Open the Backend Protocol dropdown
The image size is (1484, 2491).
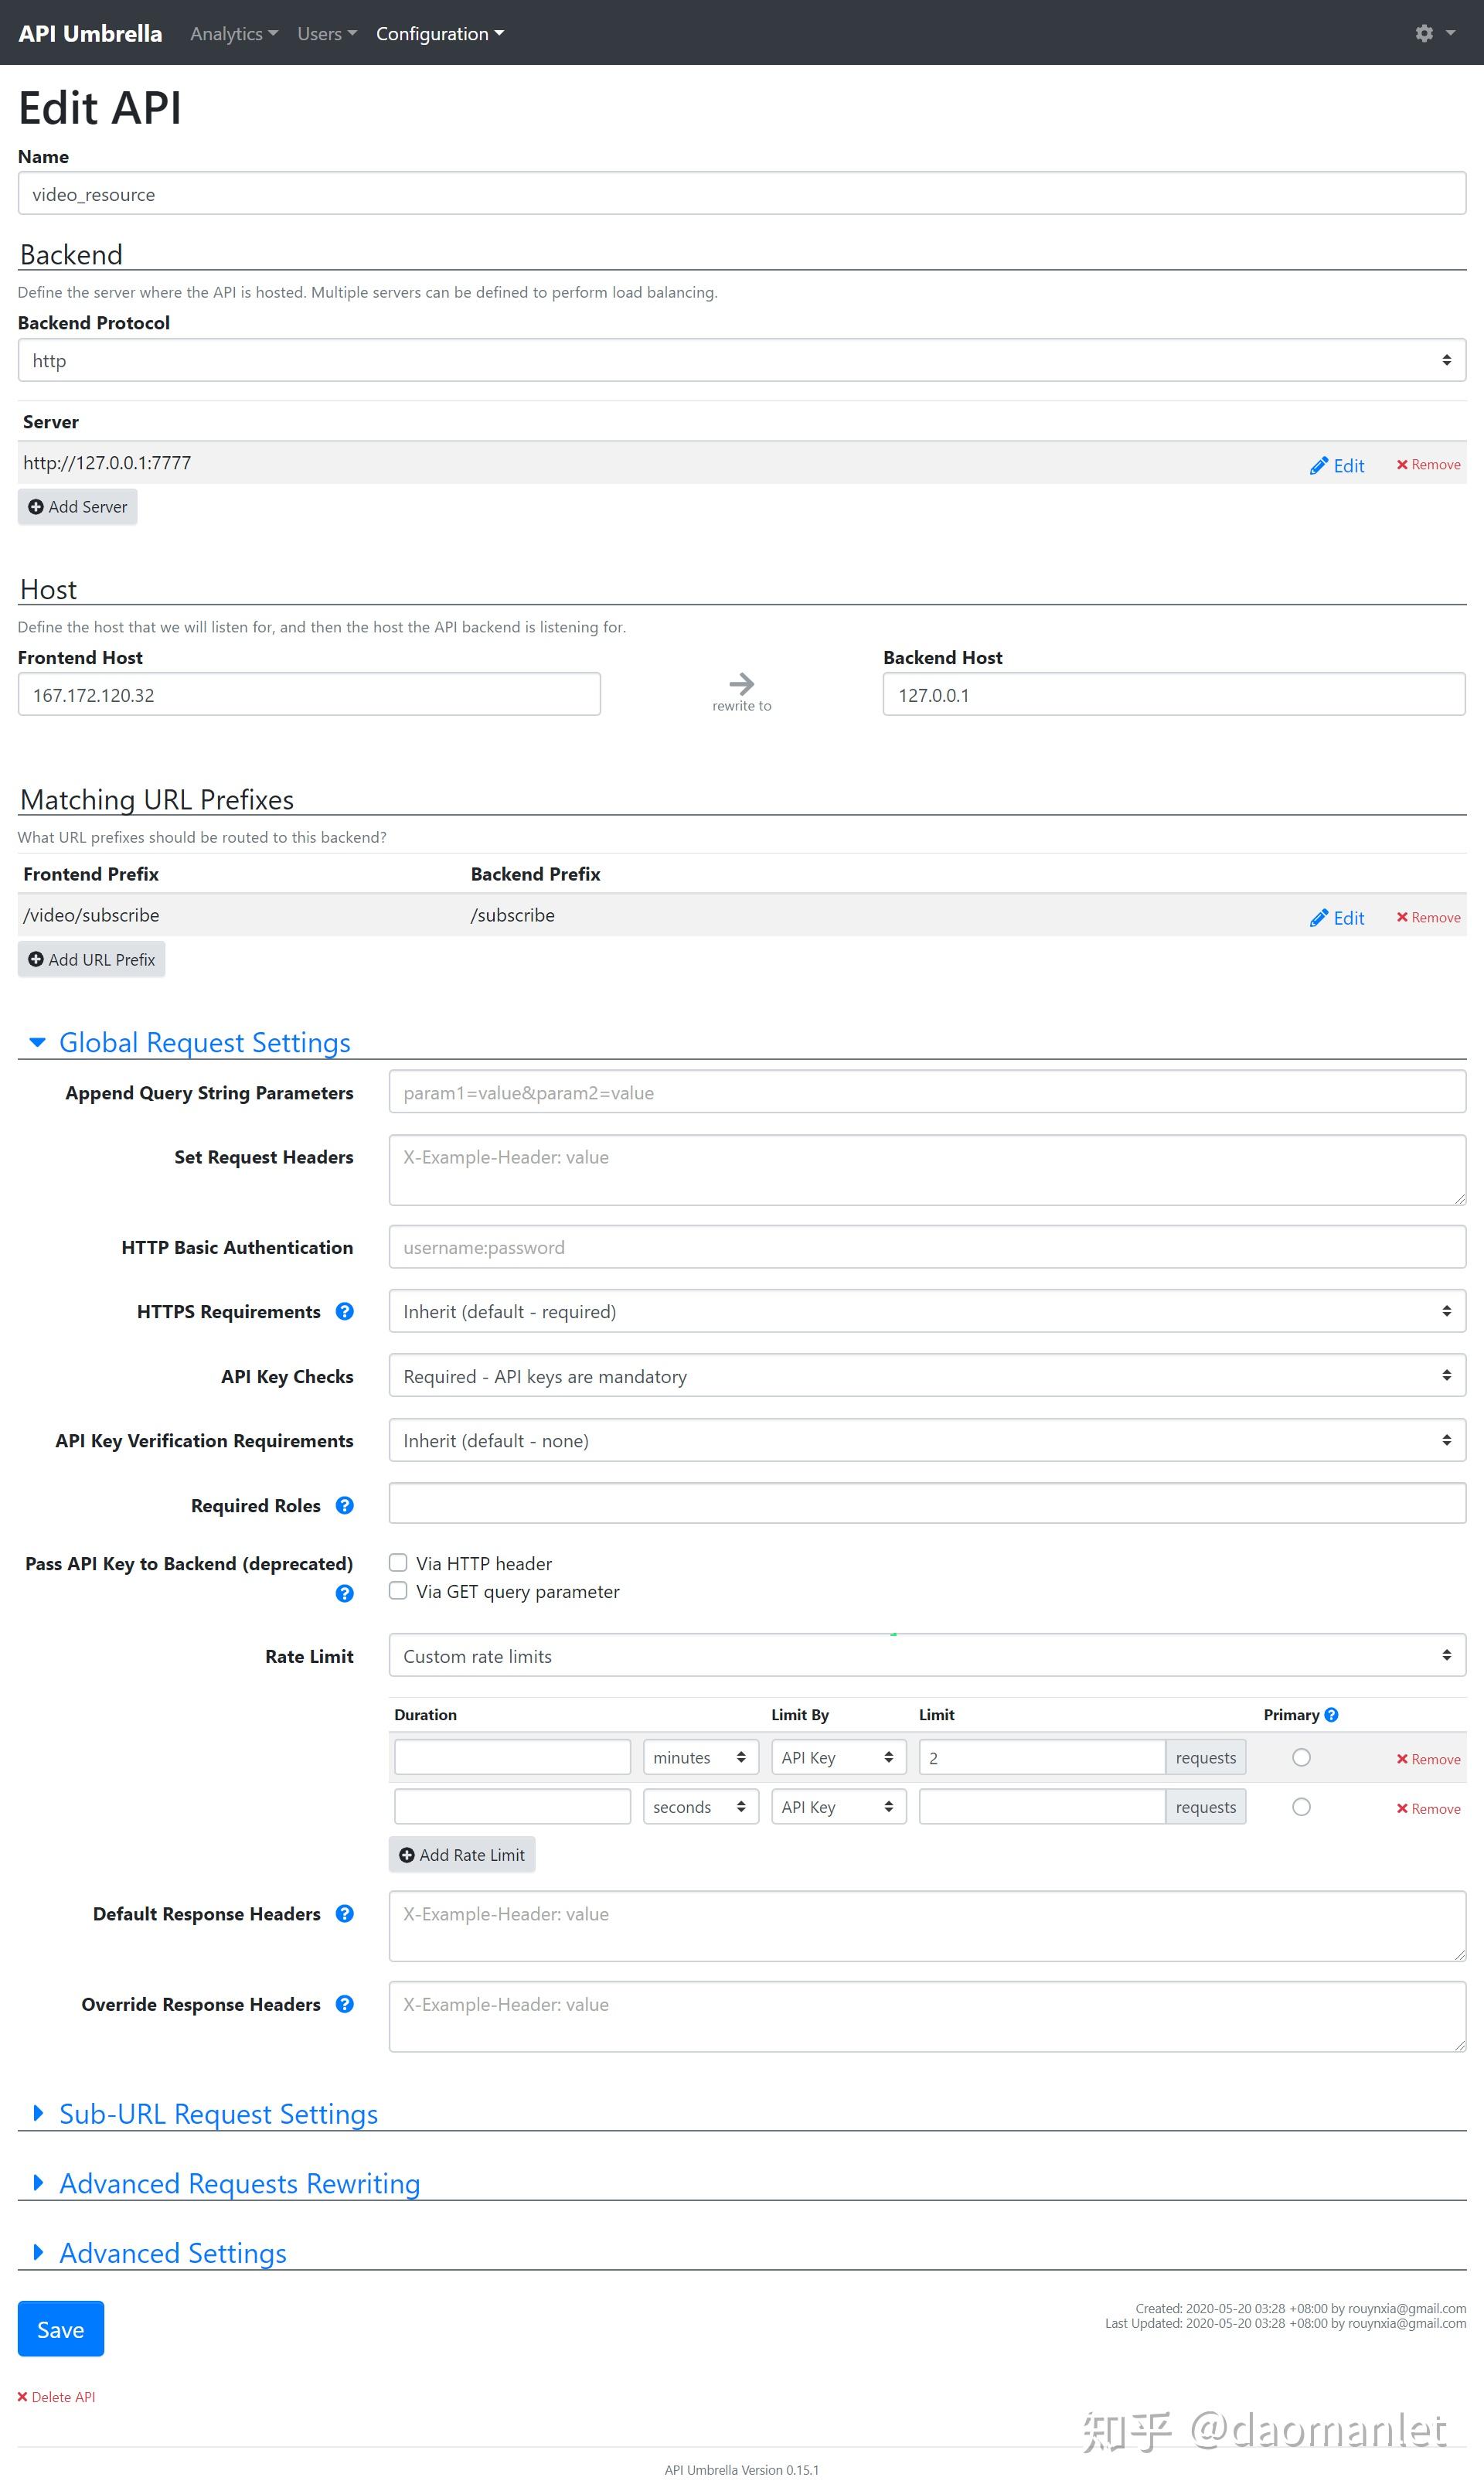pyautogui.click(x=741, y=360)
